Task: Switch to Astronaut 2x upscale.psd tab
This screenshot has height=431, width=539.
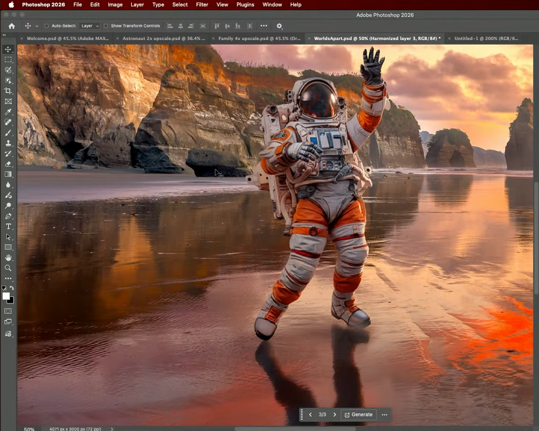Action: coord(163,39)
